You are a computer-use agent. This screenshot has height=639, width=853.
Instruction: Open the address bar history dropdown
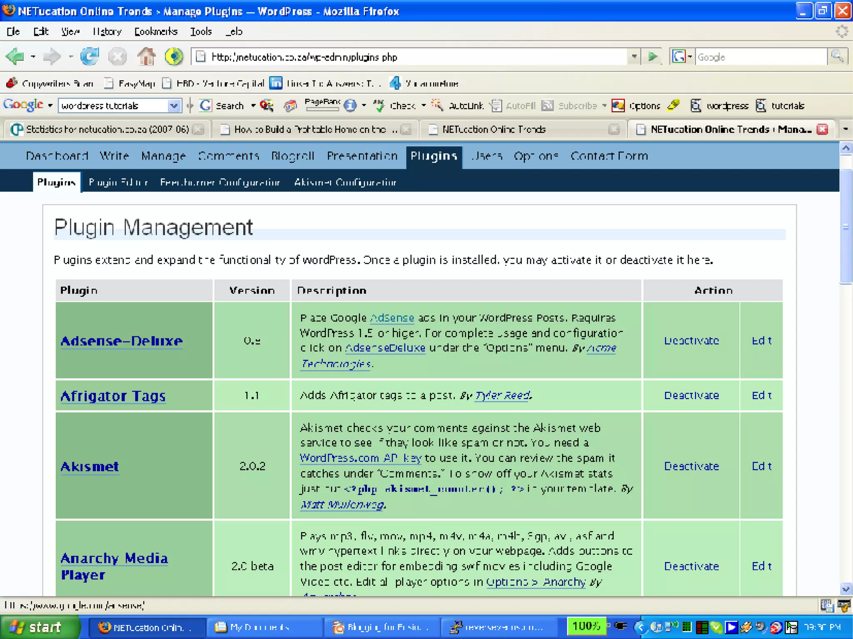634,56
